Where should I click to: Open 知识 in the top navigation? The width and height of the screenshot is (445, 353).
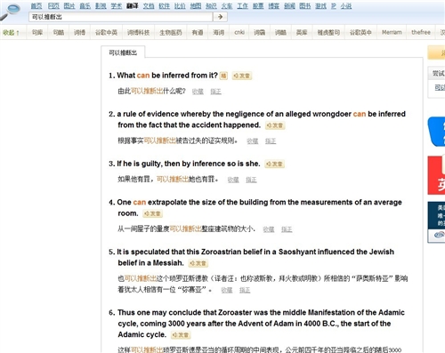pyautogui.click(x=211, y=6)
